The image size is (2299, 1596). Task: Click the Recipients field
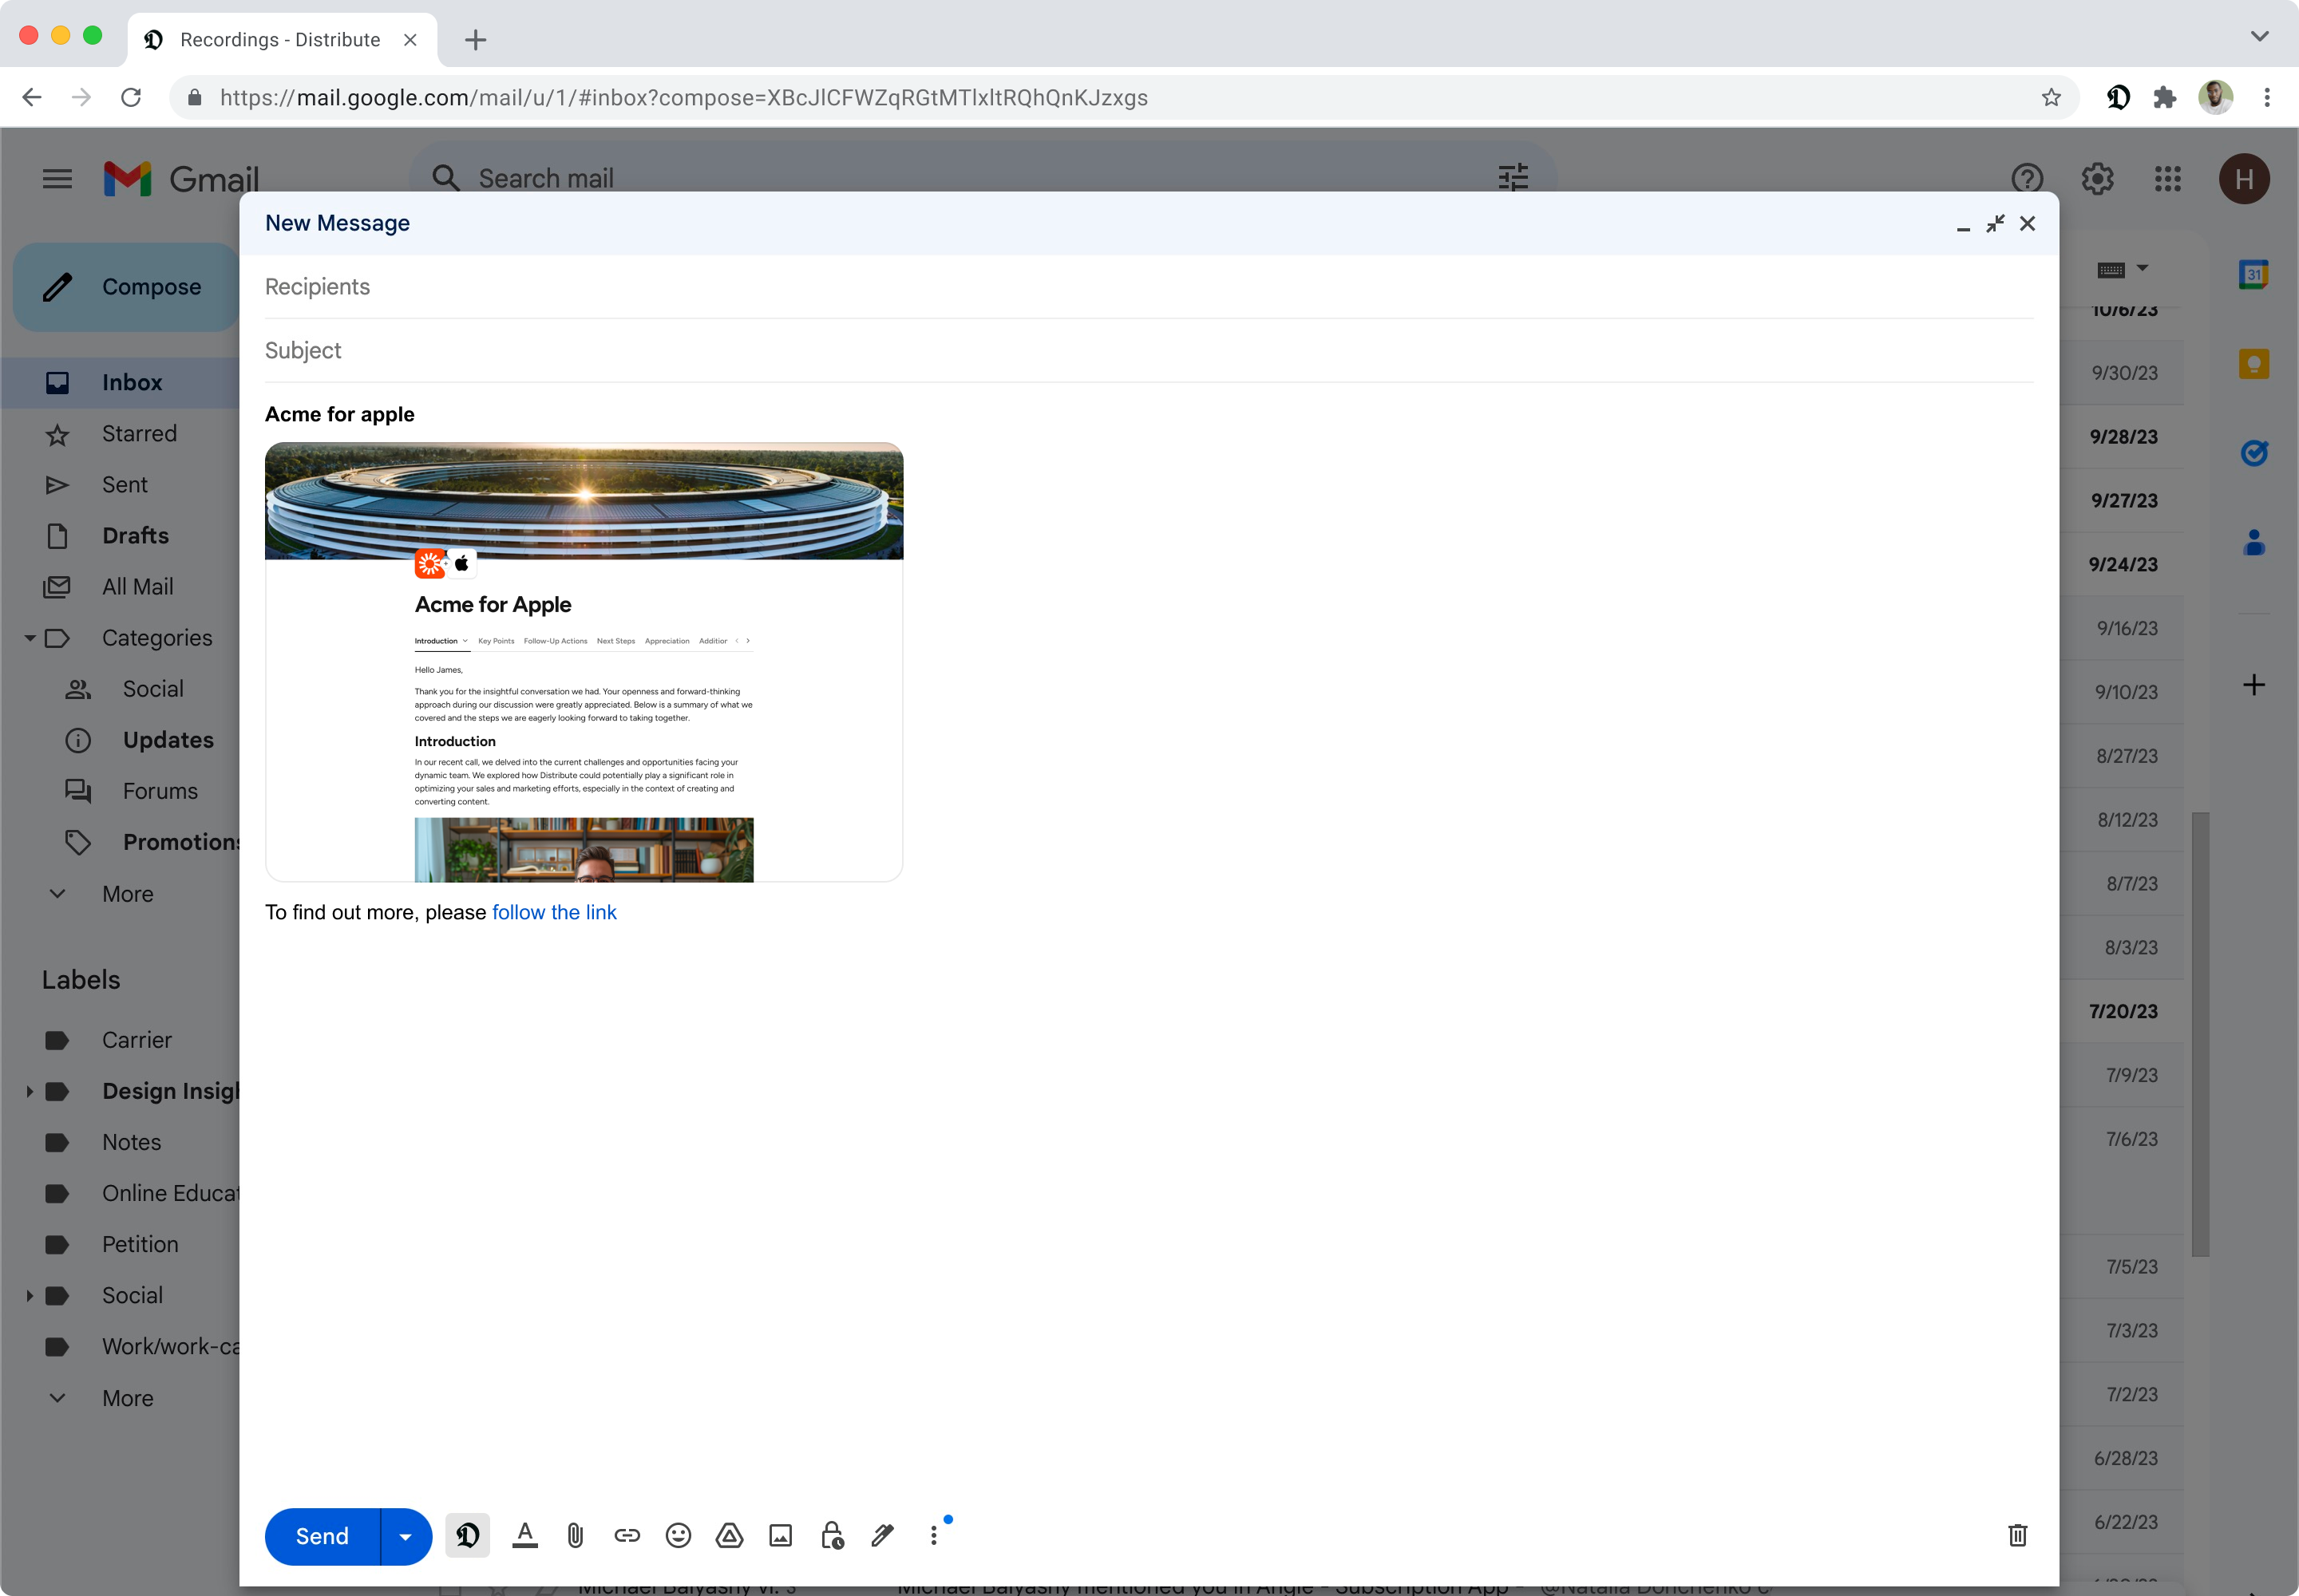(1147, 287)
